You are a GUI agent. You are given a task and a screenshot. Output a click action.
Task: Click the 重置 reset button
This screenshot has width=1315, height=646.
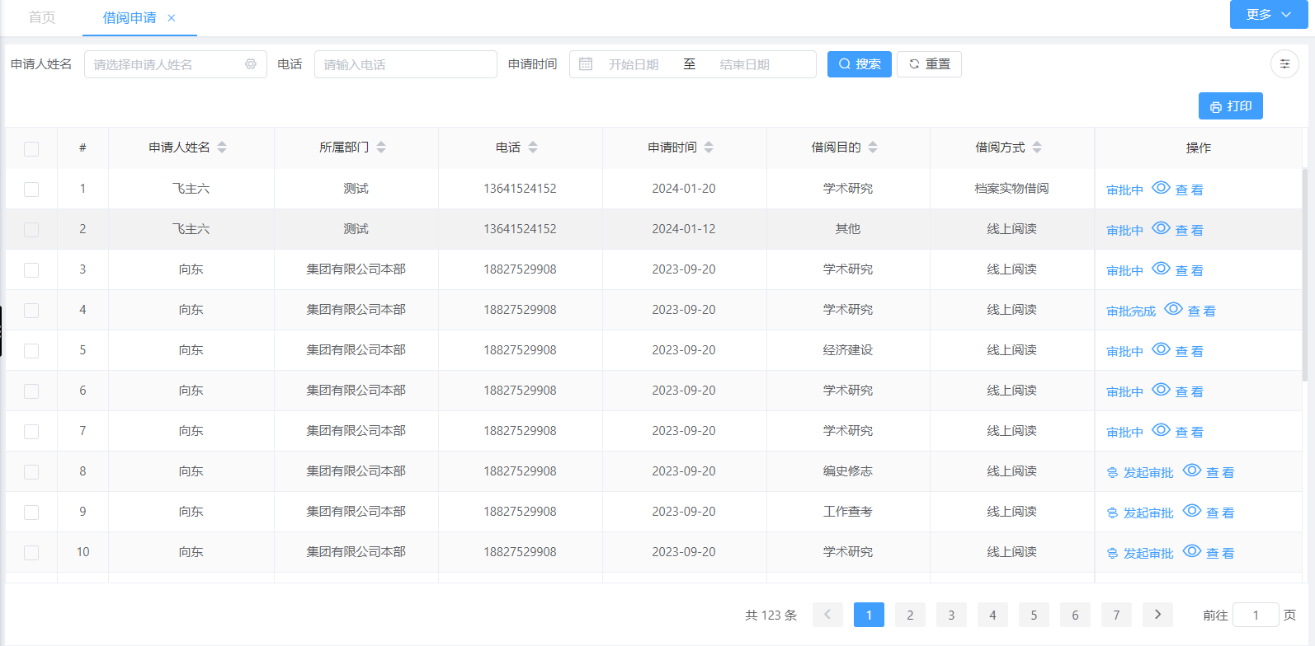[929, 64]
